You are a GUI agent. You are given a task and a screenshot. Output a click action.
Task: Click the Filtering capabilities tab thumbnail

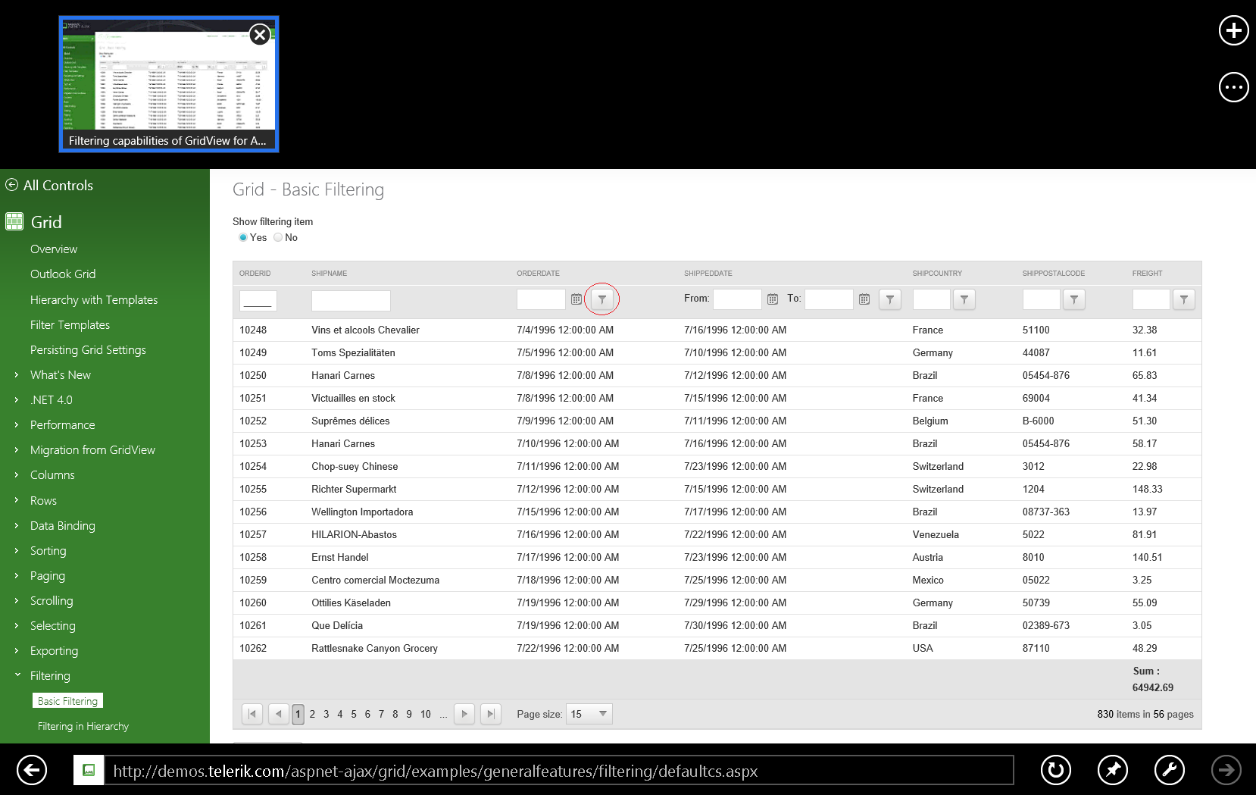(x=169, y=84)
